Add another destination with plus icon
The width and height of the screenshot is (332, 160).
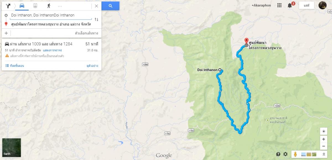tap(6, 33)
